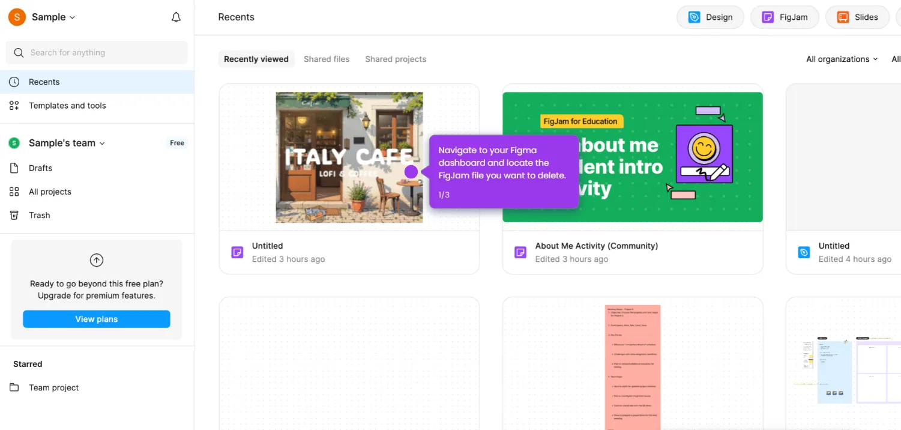Open Recents in the sidebar
901x430 pixels.
[x=97, y=82]
